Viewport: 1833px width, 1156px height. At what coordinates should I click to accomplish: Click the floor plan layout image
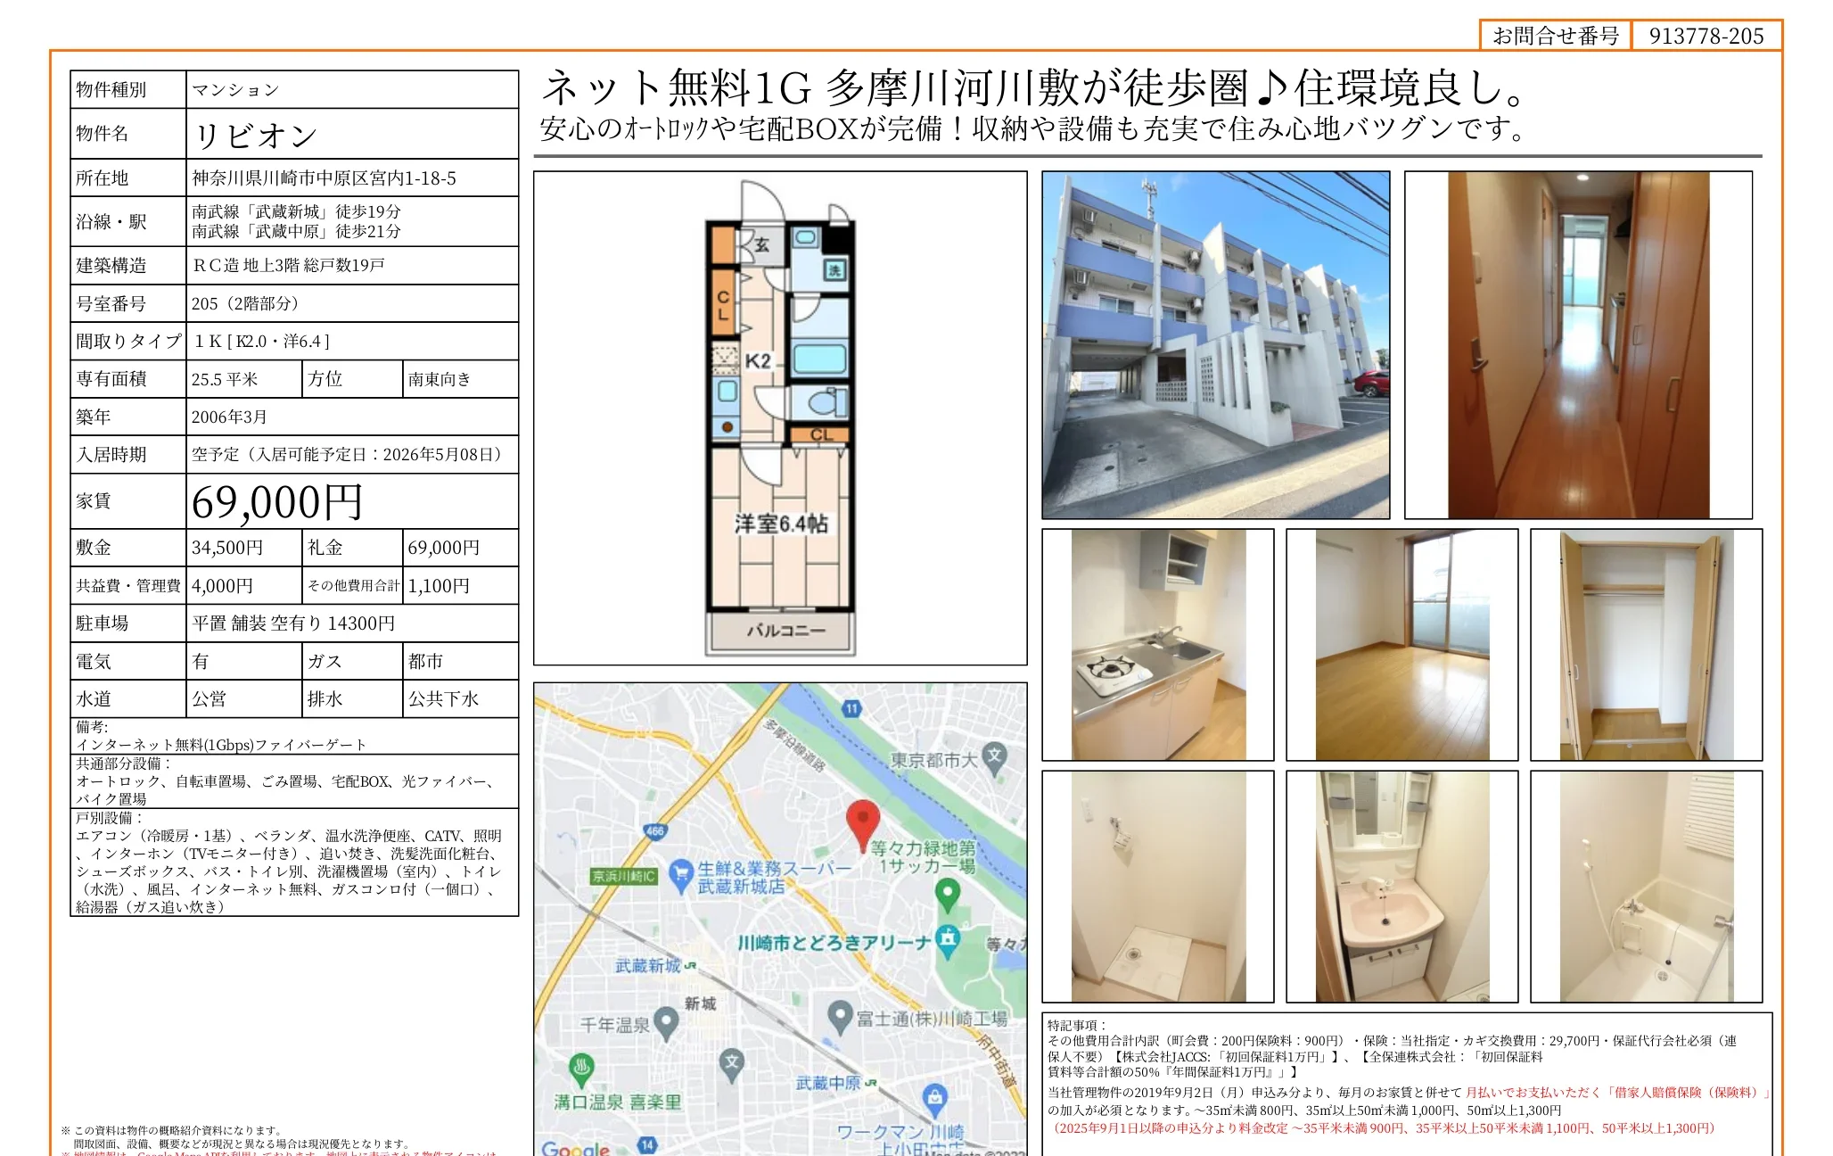pos(780,417)
